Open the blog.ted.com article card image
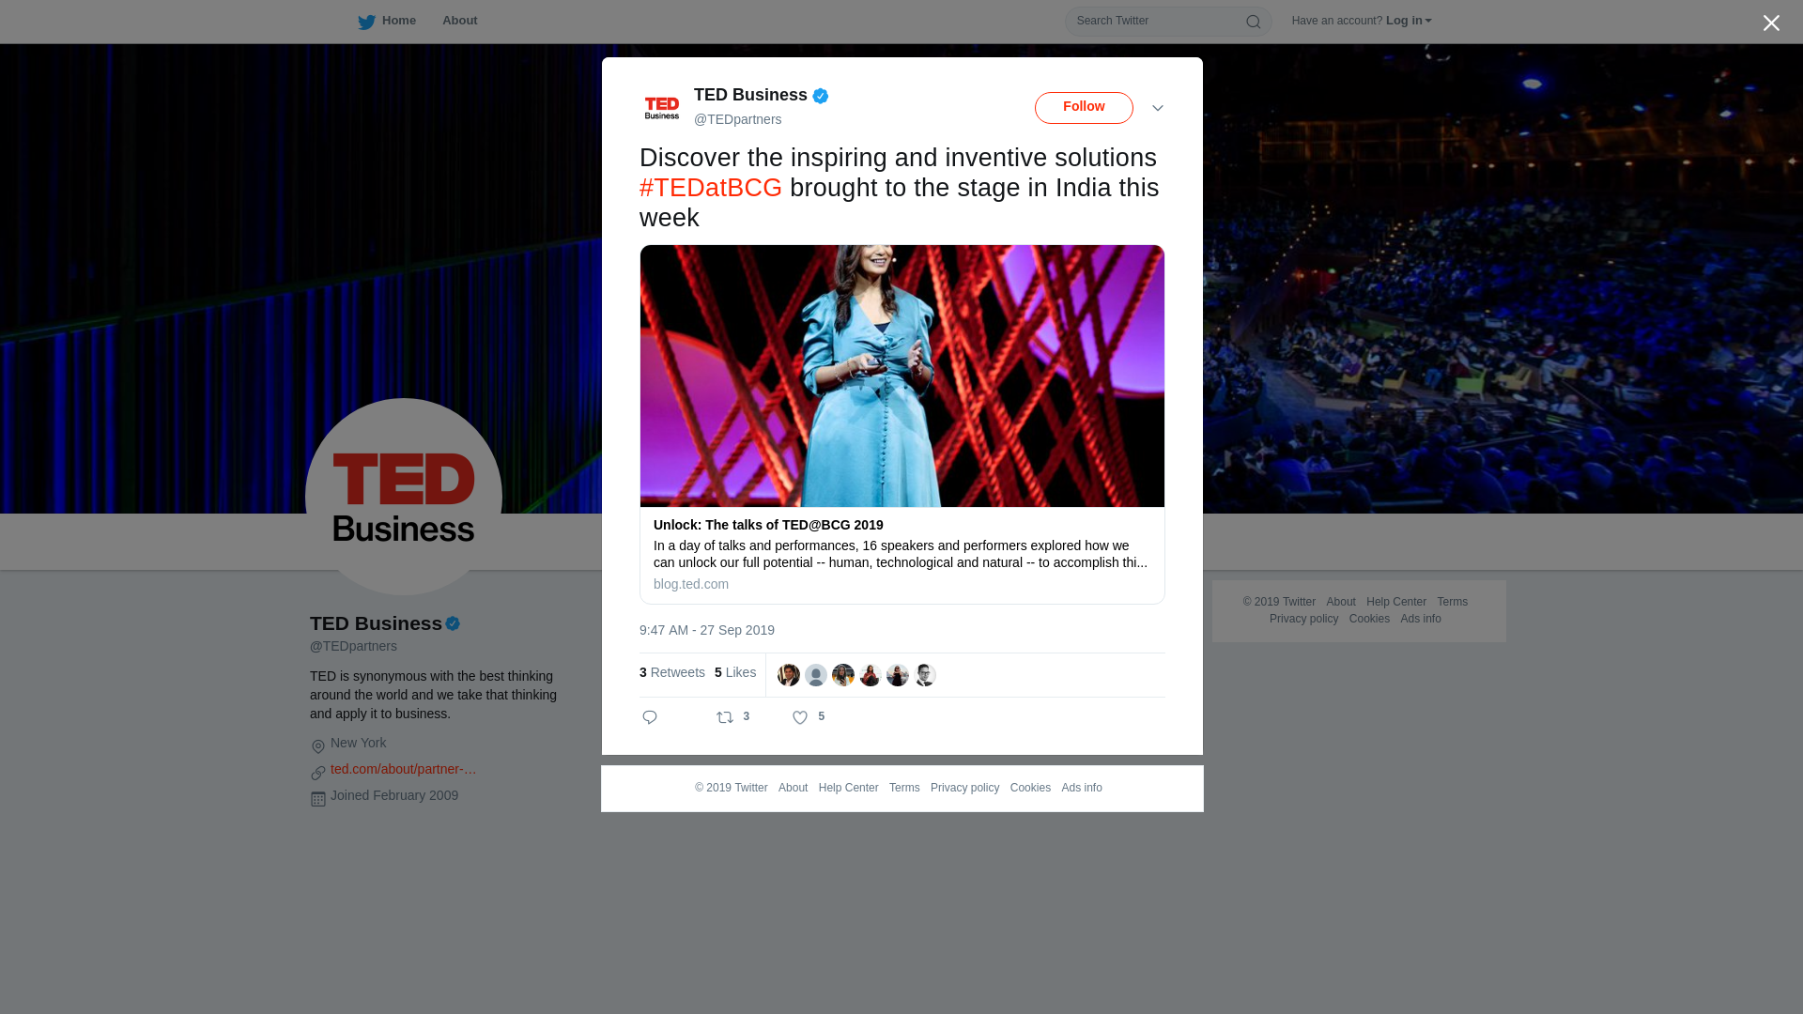Viewport: 1803px width, 1014px height. (902, 376)
